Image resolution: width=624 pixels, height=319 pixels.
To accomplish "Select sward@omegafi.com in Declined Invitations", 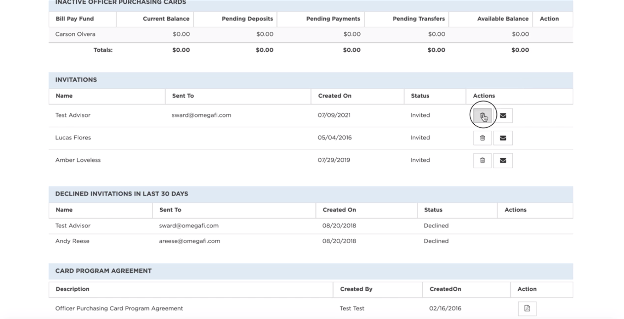I will (189, 226).
